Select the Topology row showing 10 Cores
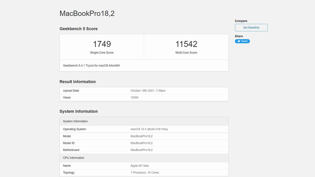 point(145,173)
